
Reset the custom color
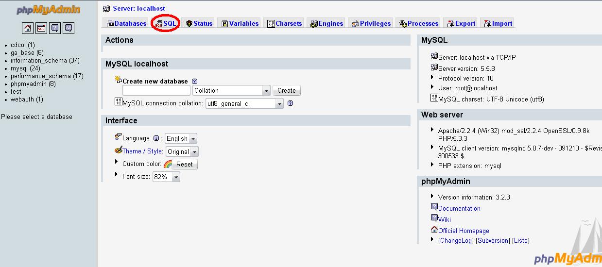pyautogui.click(x=185, y=164)
